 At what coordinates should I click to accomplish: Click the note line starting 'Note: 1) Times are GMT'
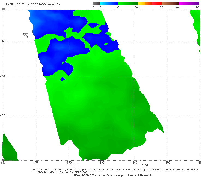[115, 170]
